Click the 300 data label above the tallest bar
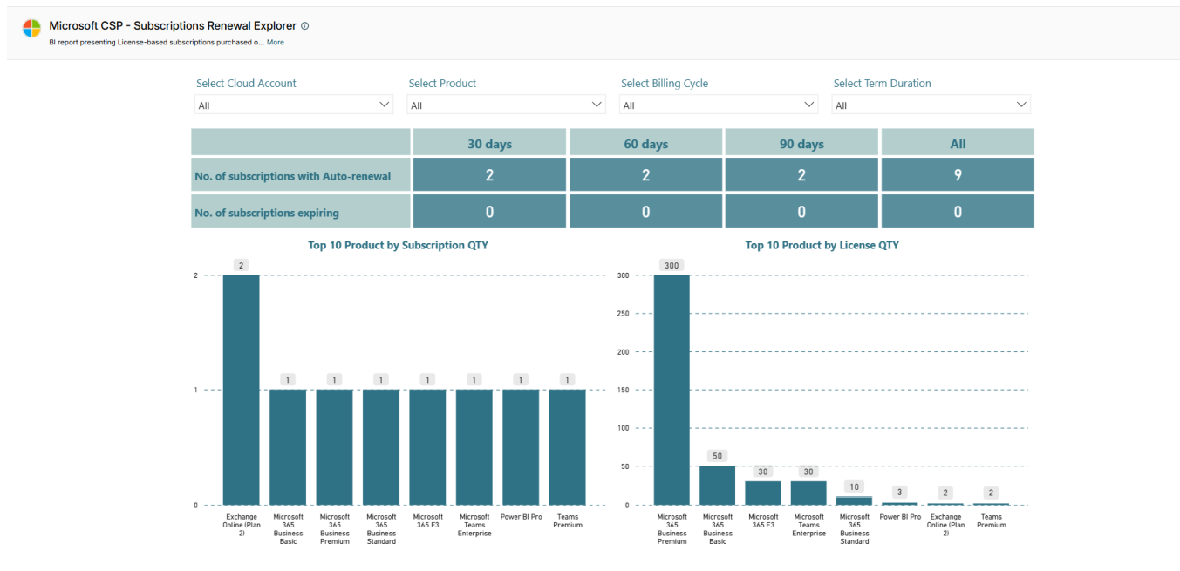1180x571 pixels. pos(671,264)
